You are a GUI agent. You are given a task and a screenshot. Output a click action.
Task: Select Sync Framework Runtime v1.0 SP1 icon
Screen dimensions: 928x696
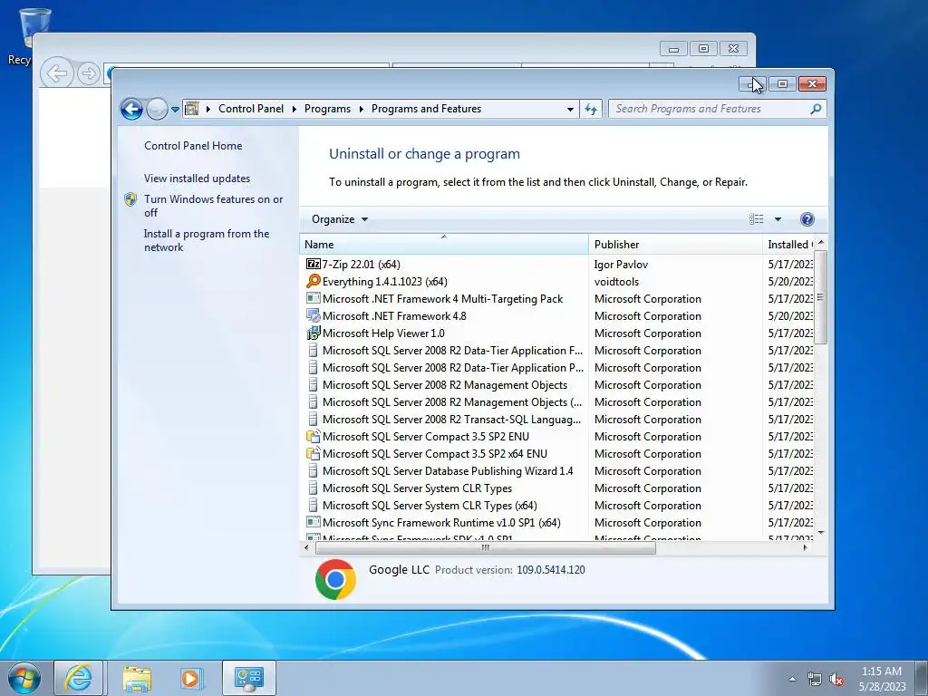tap(313, 523)
